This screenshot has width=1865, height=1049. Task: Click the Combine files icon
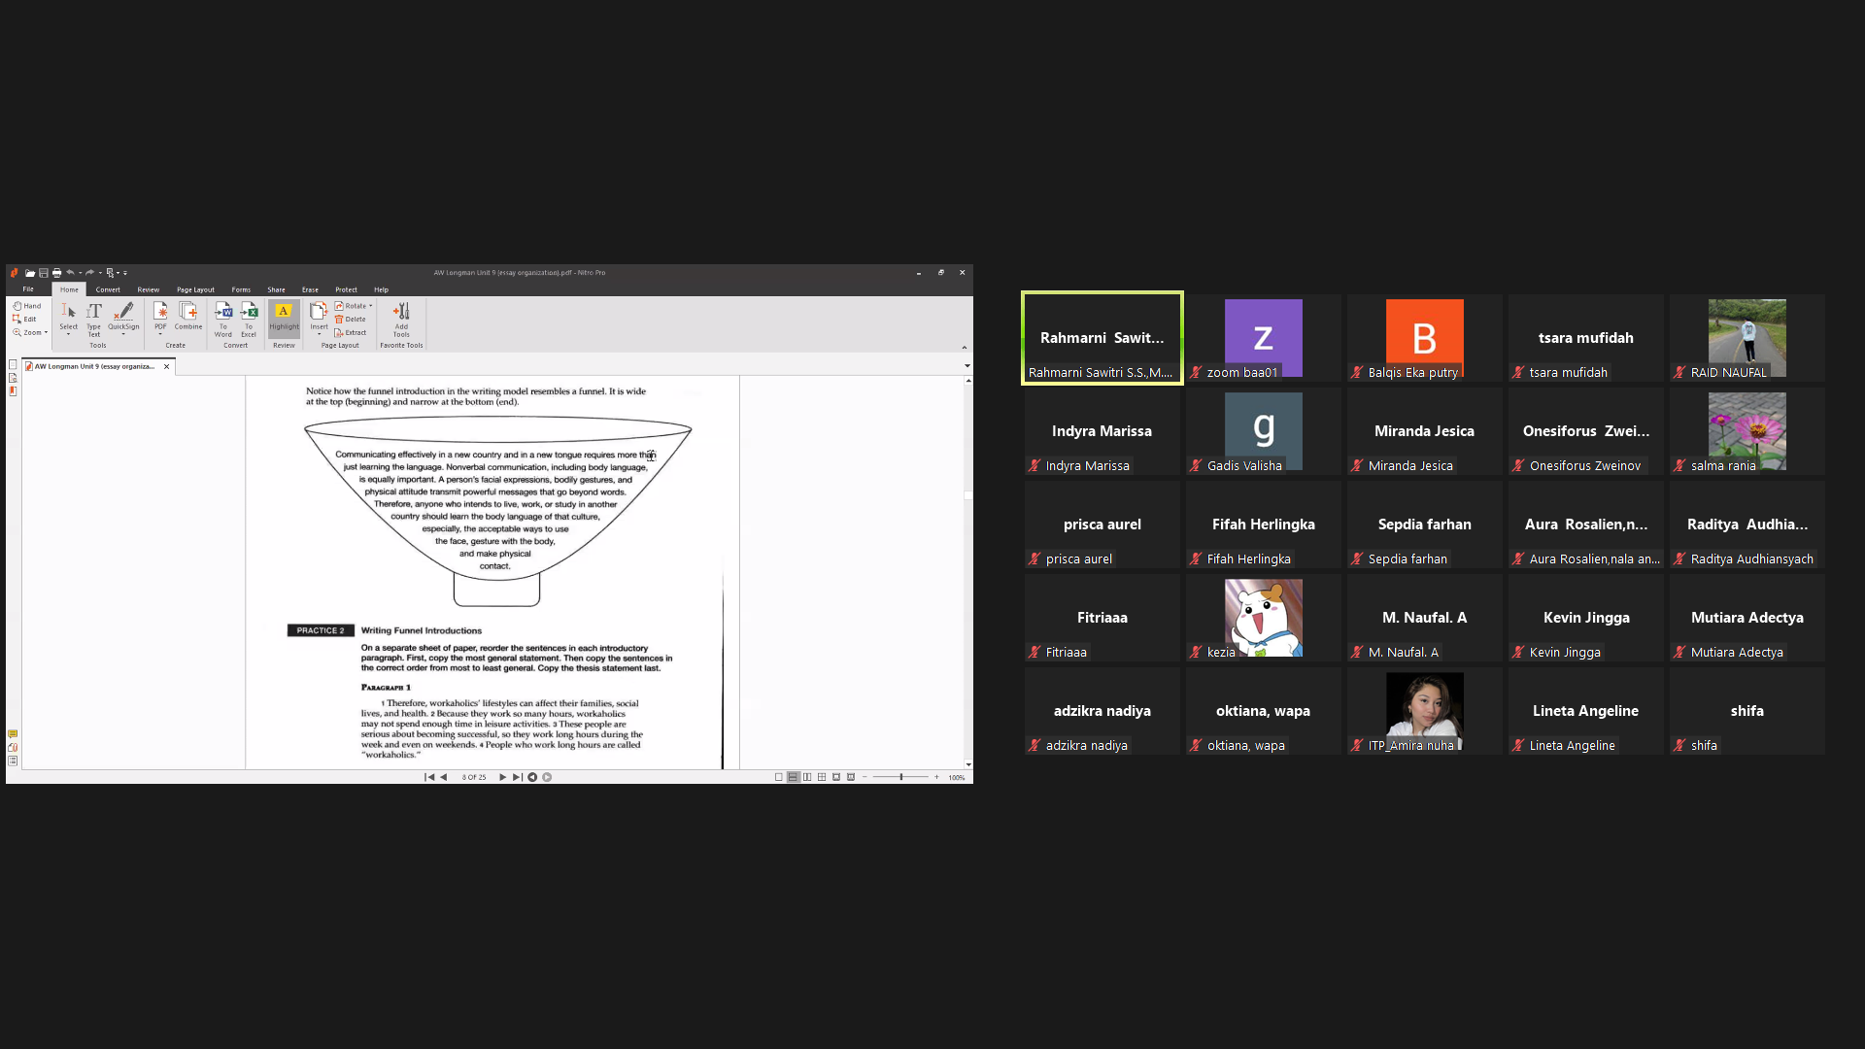(188, 316)
